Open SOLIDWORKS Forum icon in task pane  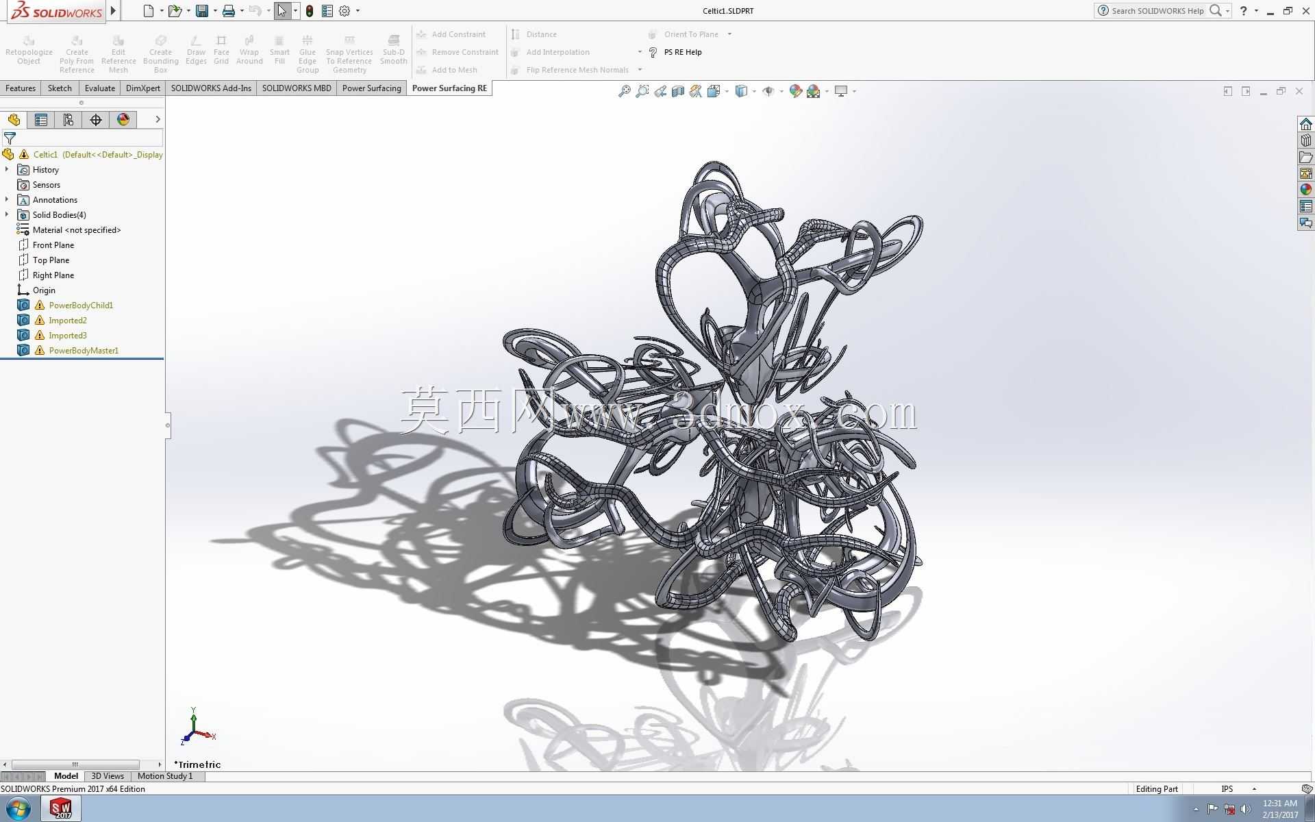[1306, 223]
